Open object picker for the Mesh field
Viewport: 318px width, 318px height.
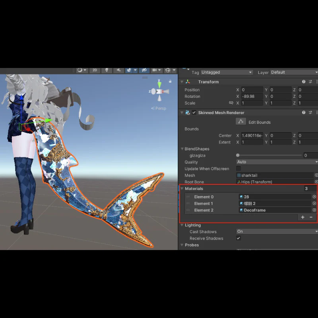tap(316, 175)
